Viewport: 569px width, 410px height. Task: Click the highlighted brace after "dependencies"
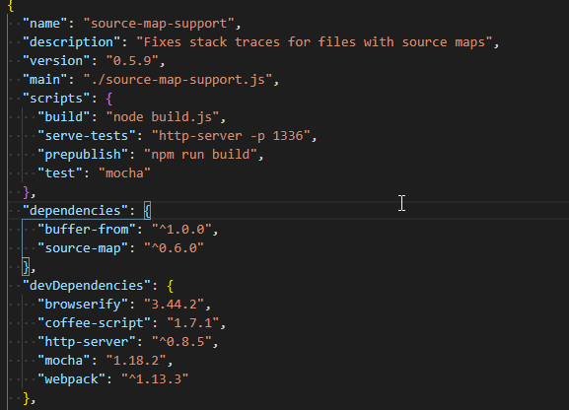pos(147,211)
